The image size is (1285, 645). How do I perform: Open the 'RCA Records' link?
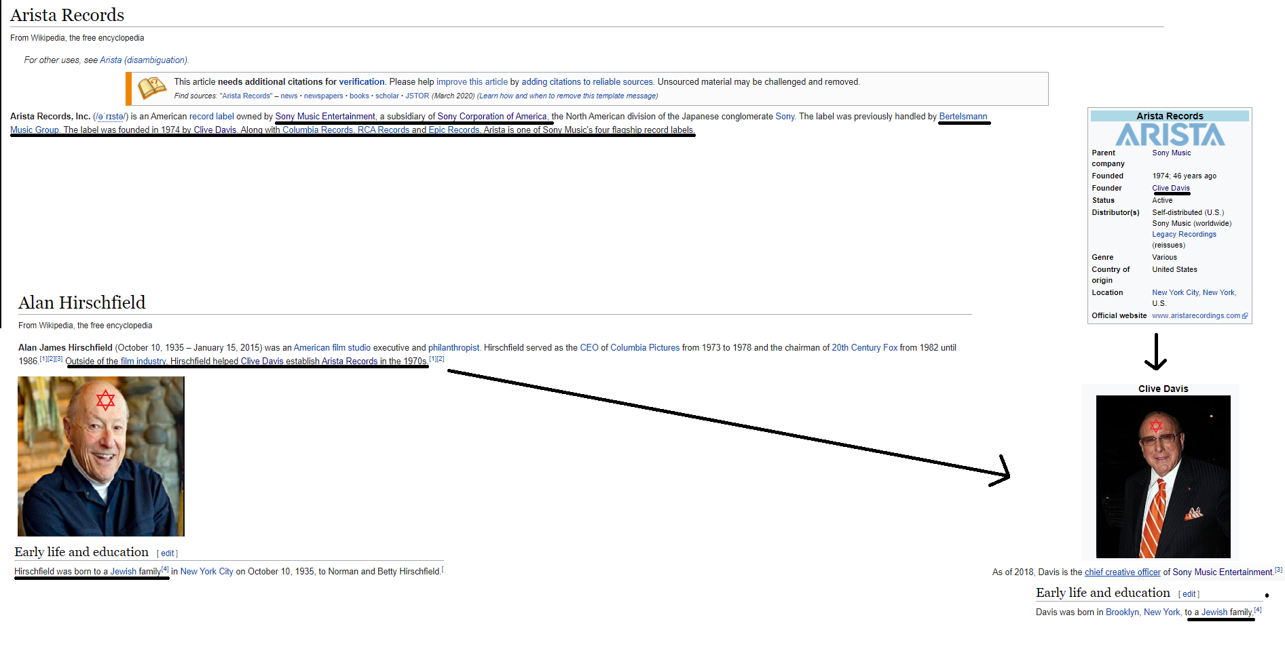pyautogui.click(x=384, y=130)
